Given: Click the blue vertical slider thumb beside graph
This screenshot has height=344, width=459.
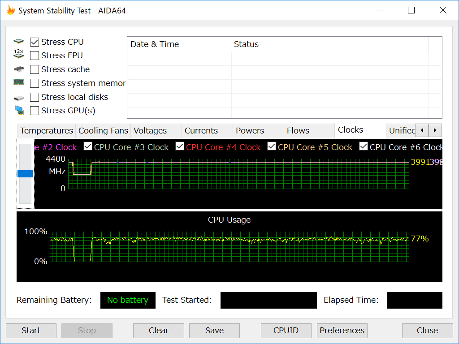Looking at the screenshot, I should click(26, 174).
